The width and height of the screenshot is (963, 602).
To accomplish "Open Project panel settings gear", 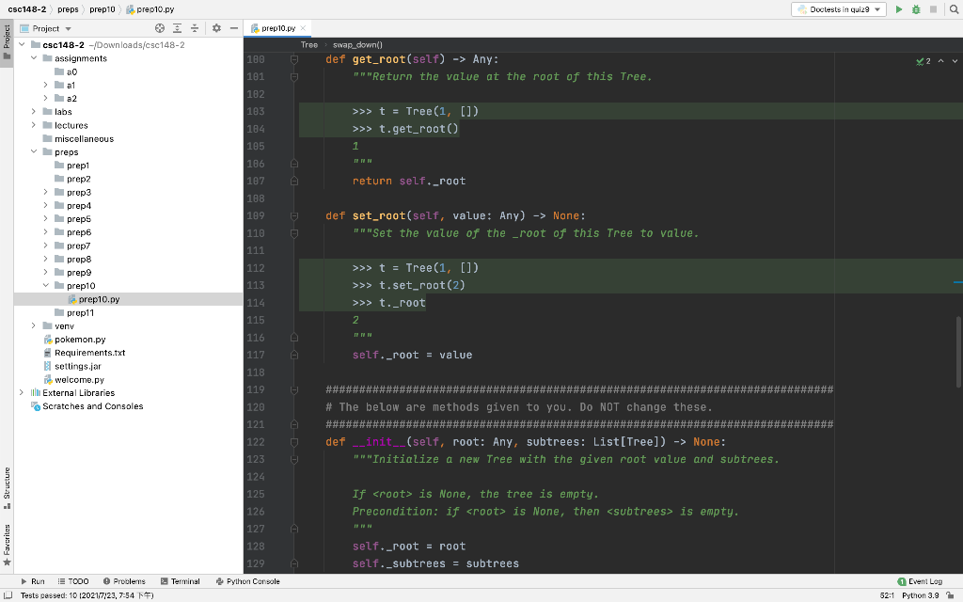I will [216, 28].
